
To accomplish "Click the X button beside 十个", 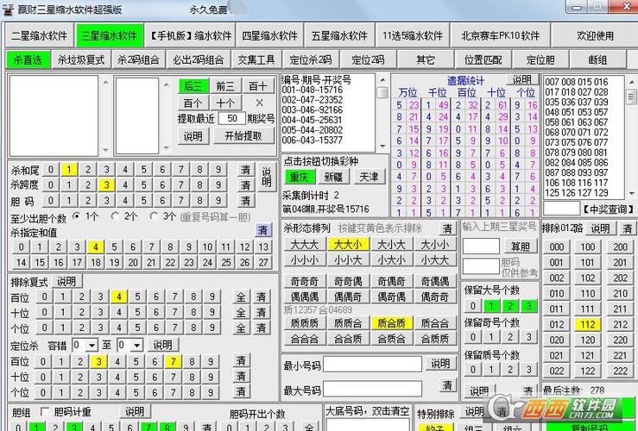I will coord(259,103).
